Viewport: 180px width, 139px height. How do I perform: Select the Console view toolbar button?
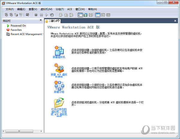(108, 15)
